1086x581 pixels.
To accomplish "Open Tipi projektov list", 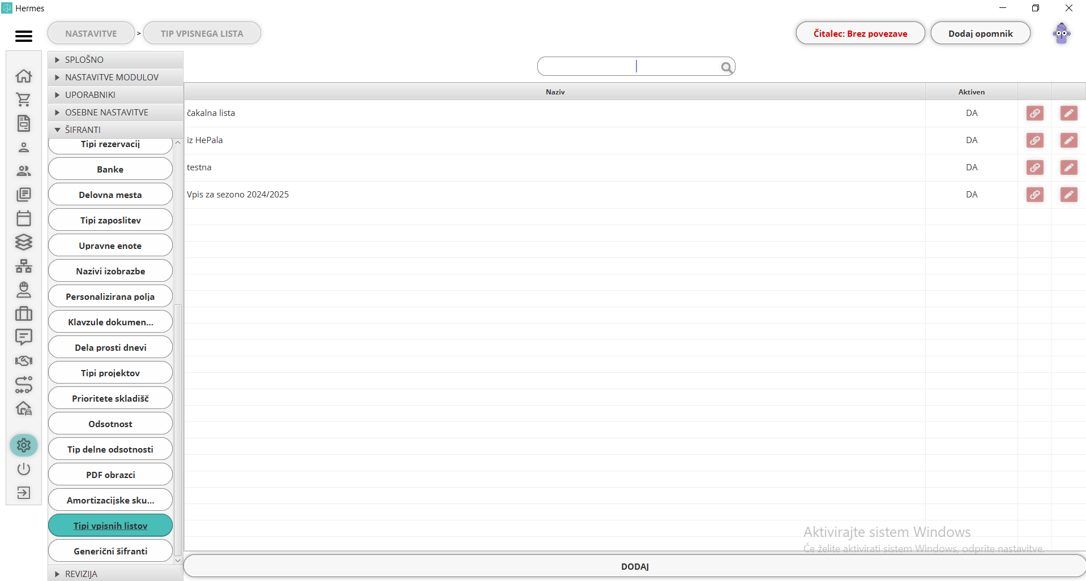I will (x=110, y=373).
